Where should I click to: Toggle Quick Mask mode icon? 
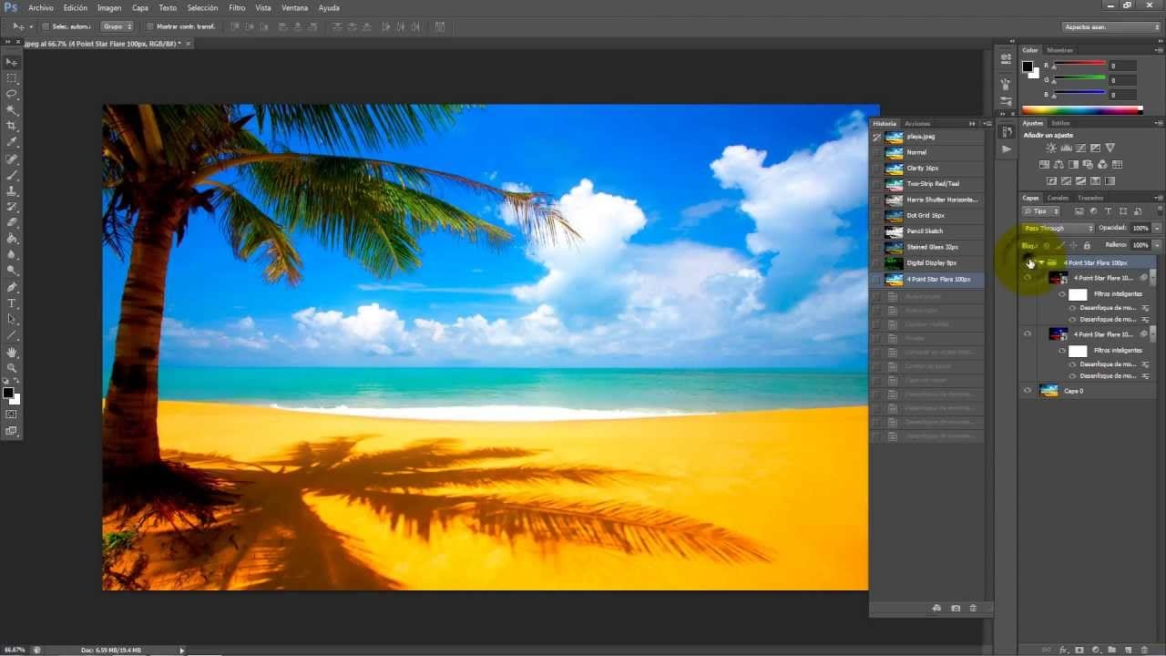(12, 415)
